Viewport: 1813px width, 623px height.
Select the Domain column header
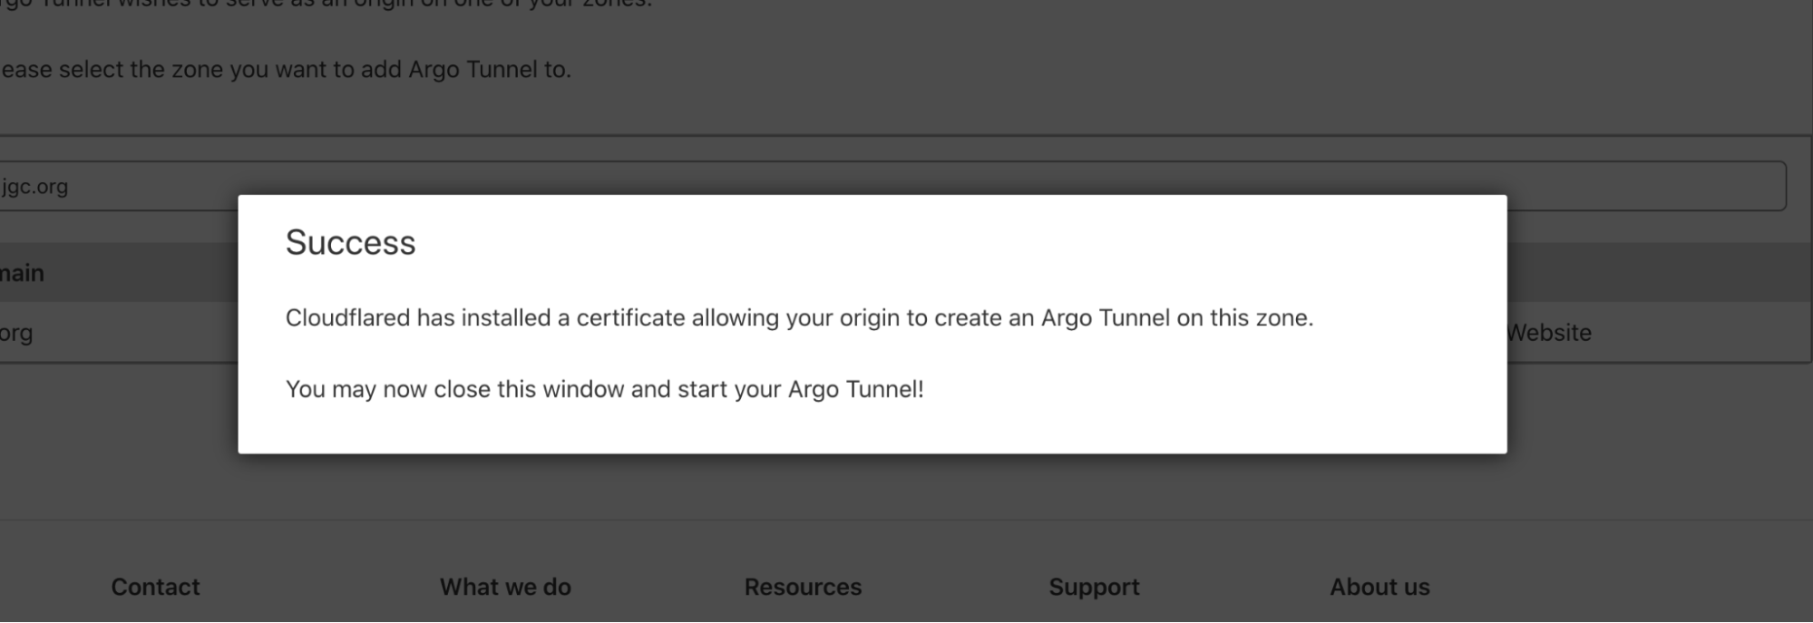[22, 273]
